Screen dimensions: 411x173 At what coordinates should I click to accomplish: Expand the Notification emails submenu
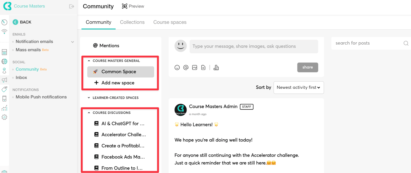72,42
